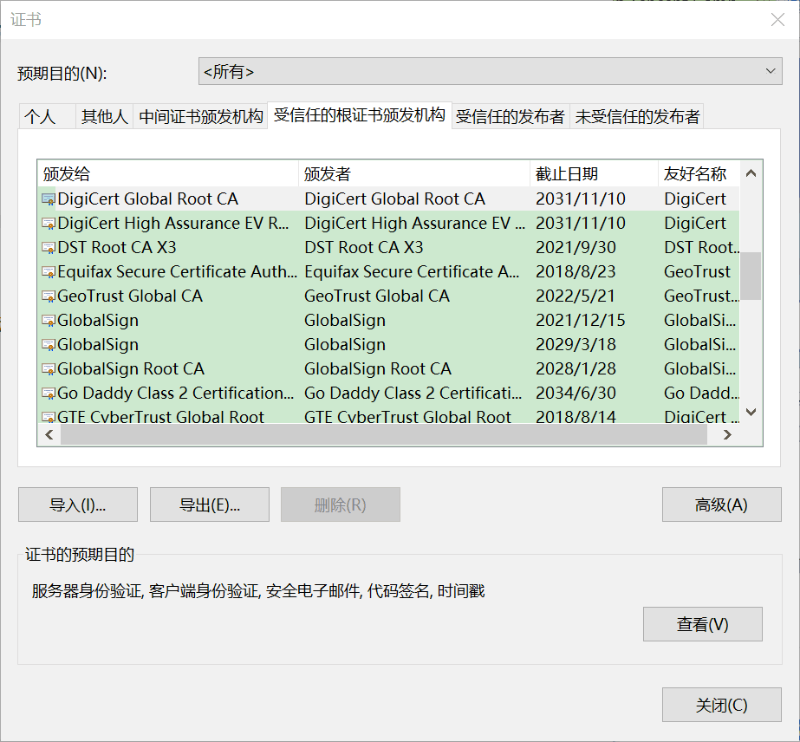
Task: Click expiry date 2022/5/21
Action: coord(575,296)
